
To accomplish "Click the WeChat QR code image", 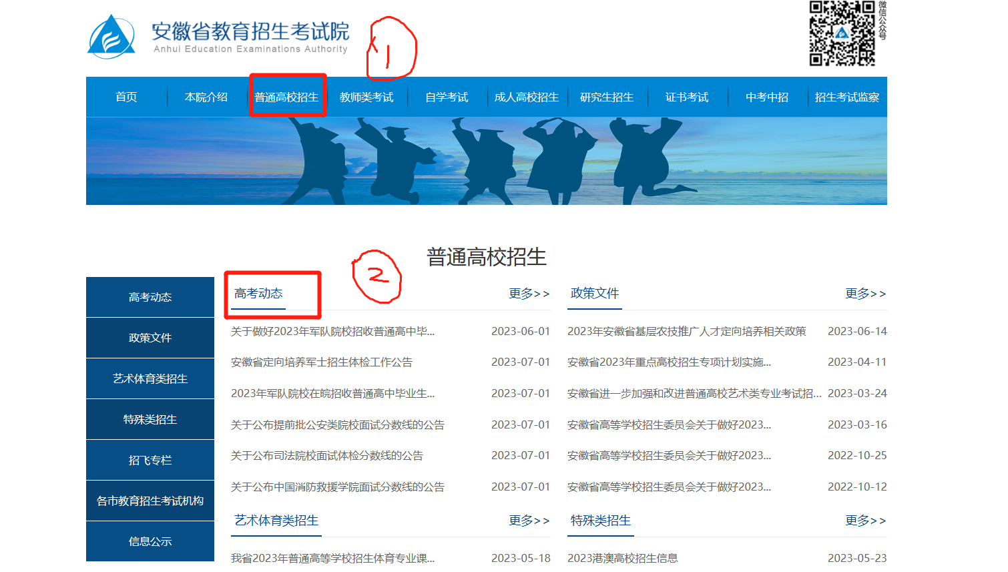I will pos(842,33).
